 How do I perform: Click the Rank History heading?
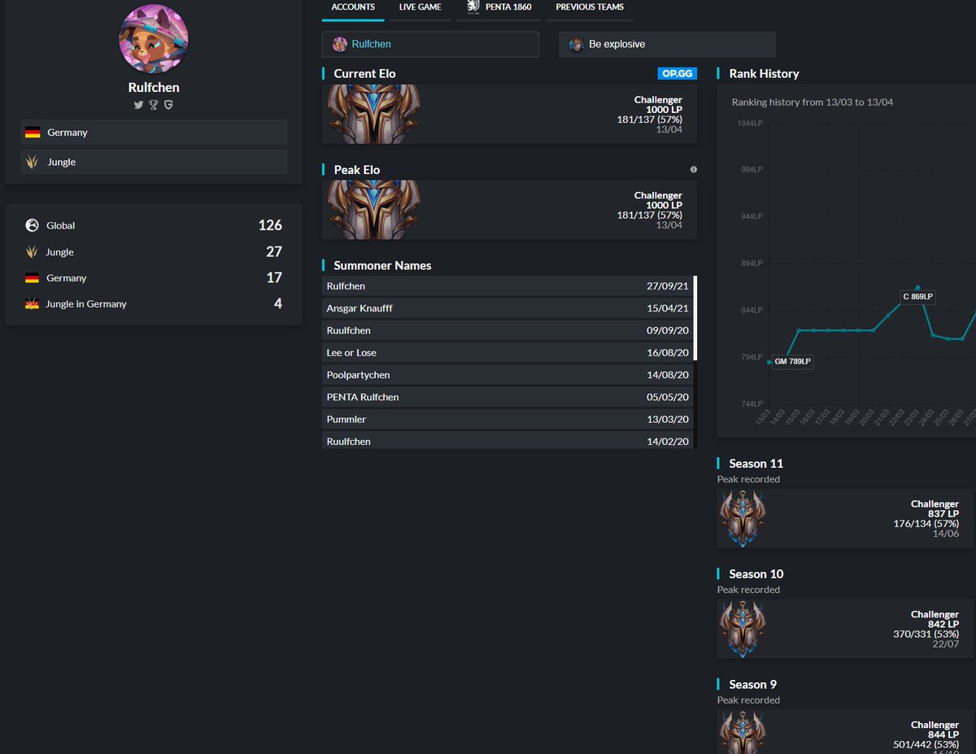[764, 73]
